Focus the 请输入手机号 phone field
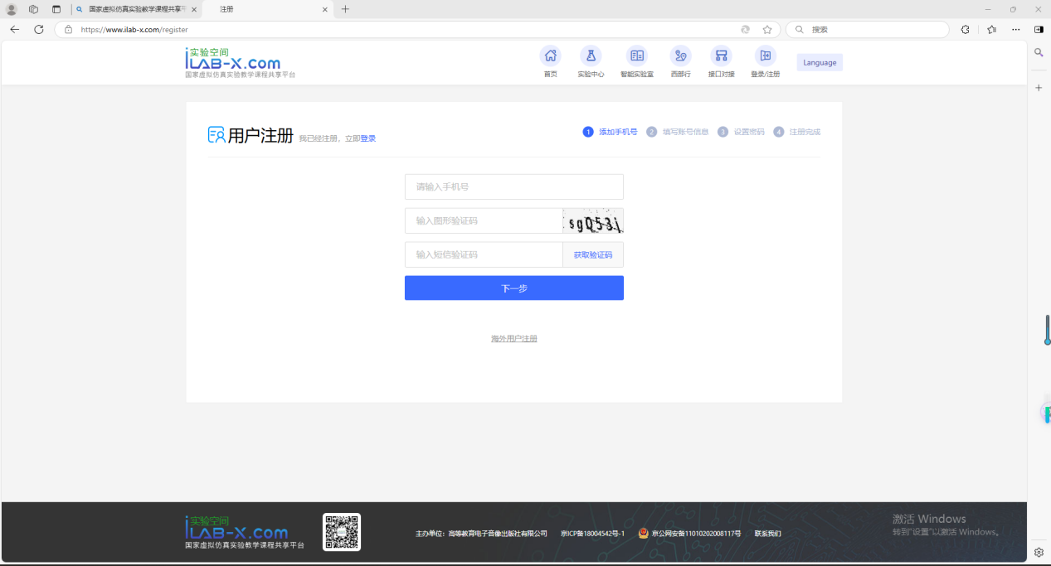 tap(513, 186)
